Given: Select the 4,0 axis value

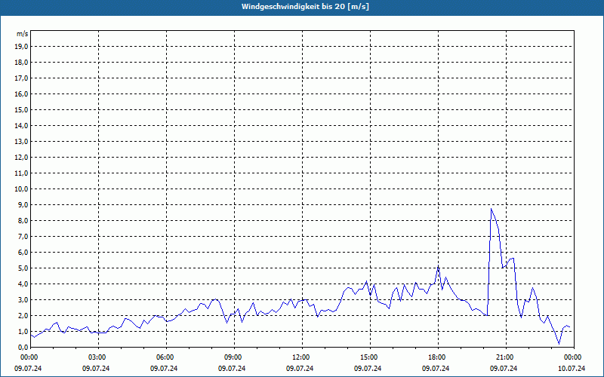Looking at the screenshot, I should (x=23, y=284).
